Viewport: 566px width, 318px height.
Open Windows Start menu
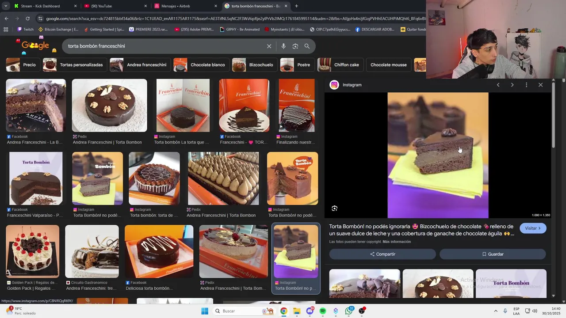point(204,311)
